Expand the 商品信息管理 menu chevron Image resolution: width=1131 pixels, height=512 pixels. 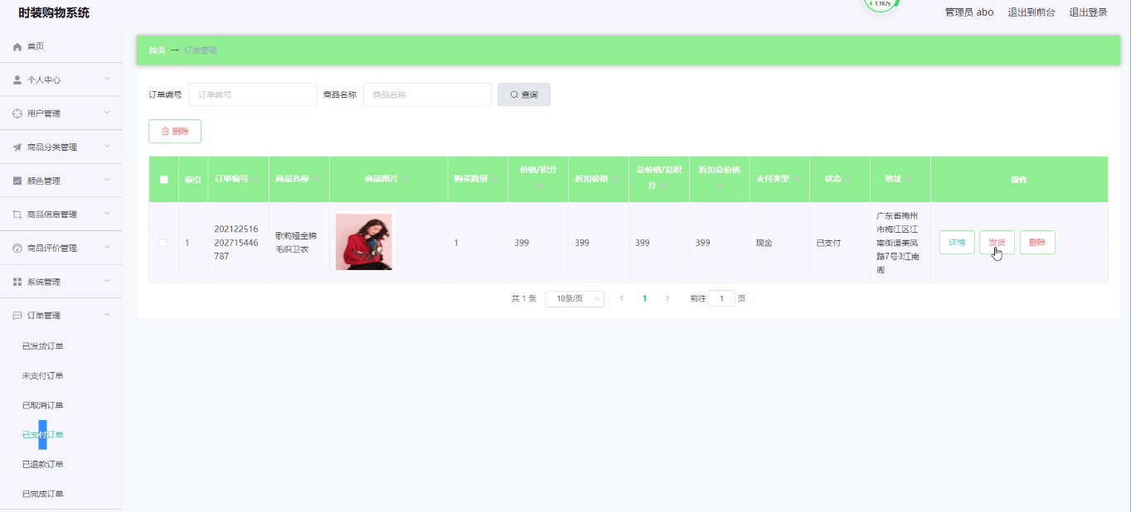coord(107,214)
